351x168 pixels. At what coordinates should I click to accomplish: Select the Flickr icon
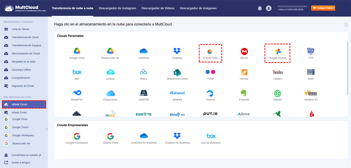[x=210, y=72]
